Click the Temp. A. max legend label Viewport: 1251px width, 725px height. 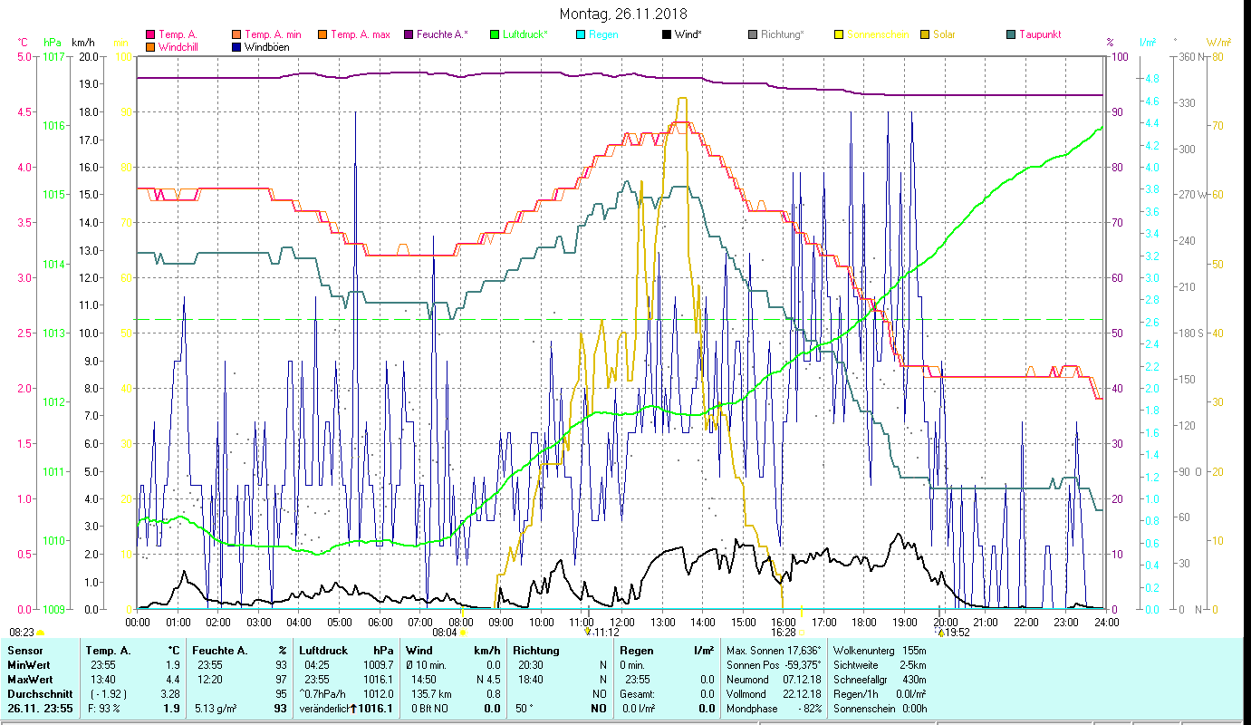coord(360,35)
